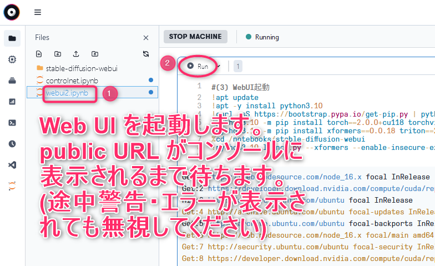
Task: Upload a folder to Files
Action: pyautogui.click(x=95, y=54)
